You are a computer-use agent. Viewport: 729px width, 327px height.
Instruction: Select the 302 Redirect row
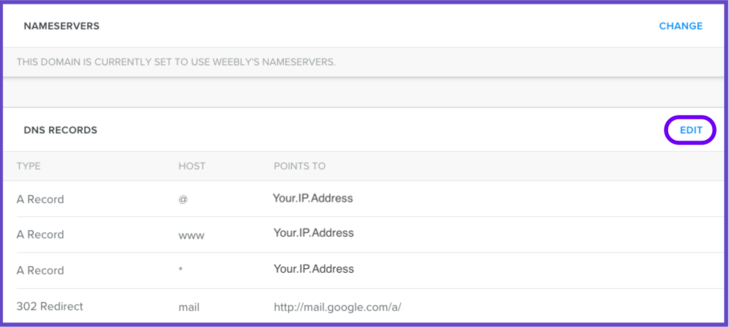pos(364,306)
